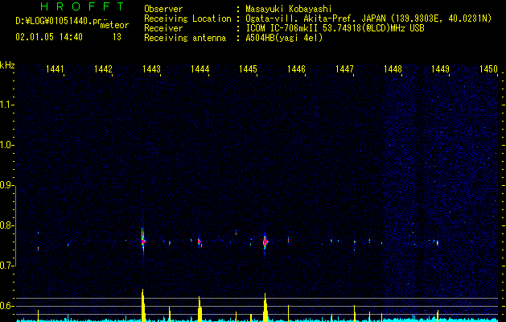Screen dimensions: 506x322
Task: Click the 1447 time axis label
Action: click(344, 69)
